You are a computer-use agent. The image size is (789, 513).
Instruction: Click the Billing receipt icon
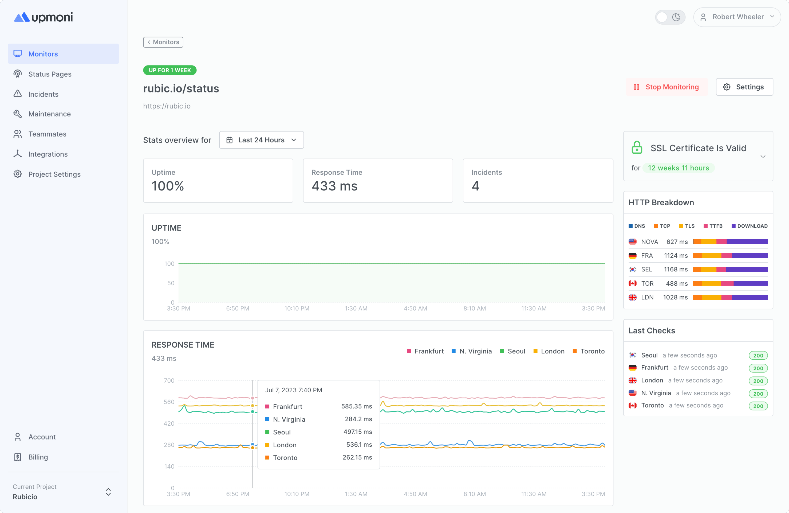click(18, 457)
